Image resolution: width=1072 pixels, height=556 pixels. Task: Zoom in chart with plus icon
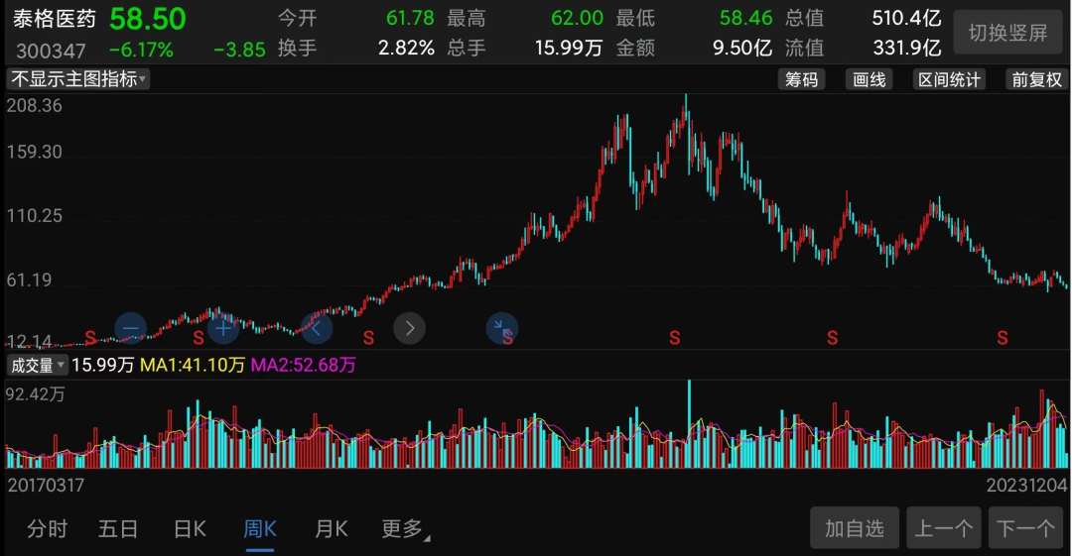[x=223, y=329]
